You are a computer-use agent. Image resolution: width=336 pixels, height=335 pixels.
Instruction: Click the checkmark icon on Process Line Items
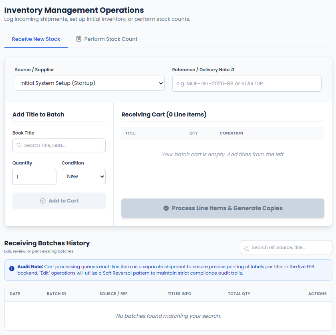(x=166, y=208)
